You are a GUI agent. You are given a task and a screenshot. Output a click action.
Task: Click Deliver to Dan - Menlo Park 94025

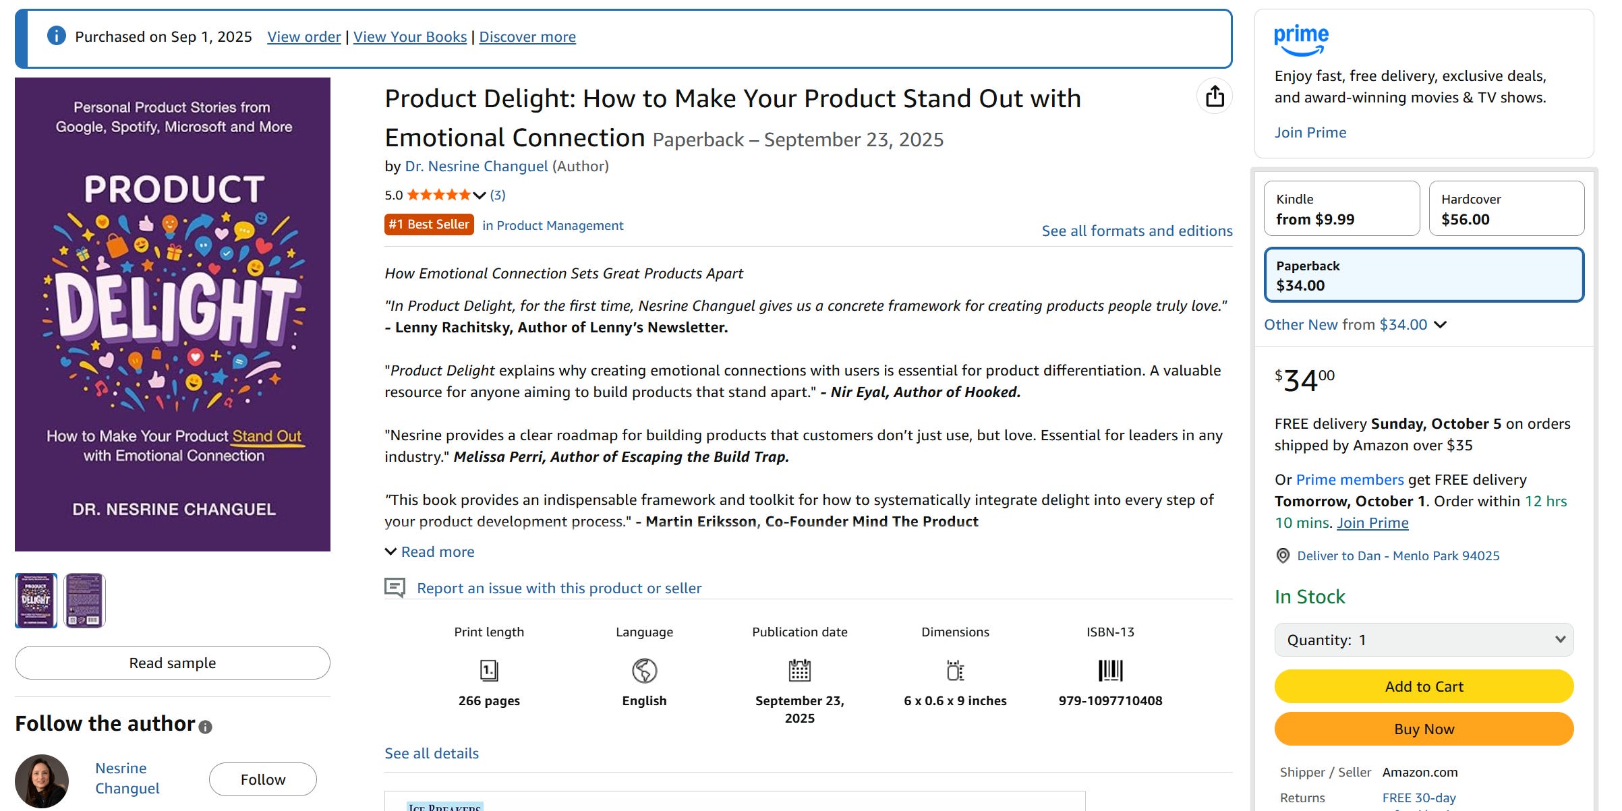click(1398, 555)
